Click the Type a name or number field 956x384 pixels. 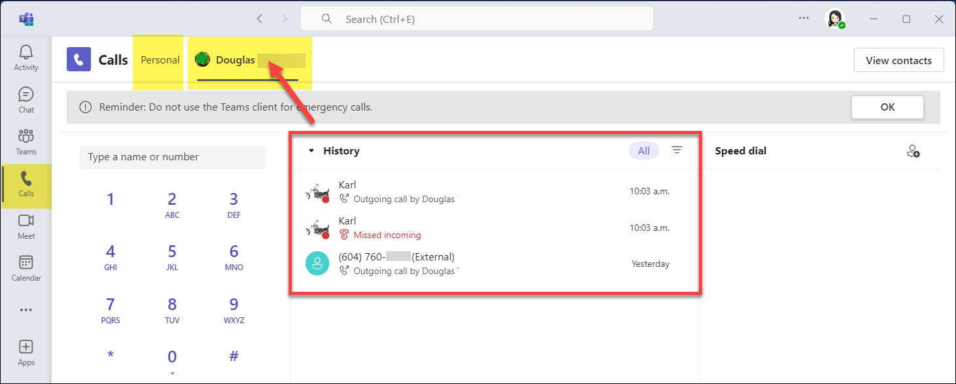pos(172,156)
